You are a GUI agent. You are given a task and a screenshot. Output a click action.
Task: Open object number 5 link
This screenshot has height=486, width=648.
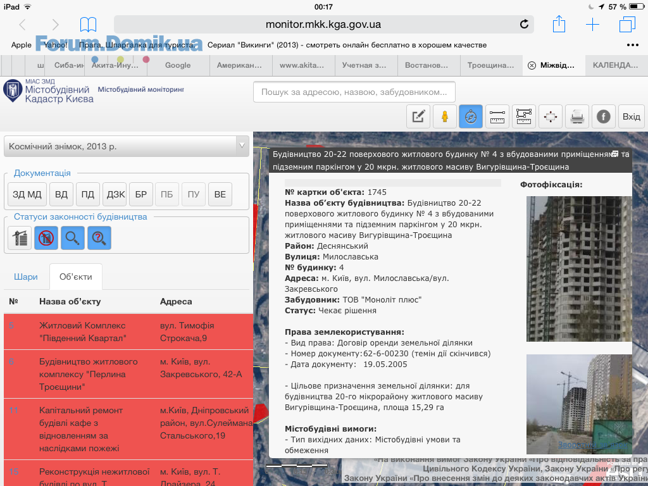(x=11, y=326)
